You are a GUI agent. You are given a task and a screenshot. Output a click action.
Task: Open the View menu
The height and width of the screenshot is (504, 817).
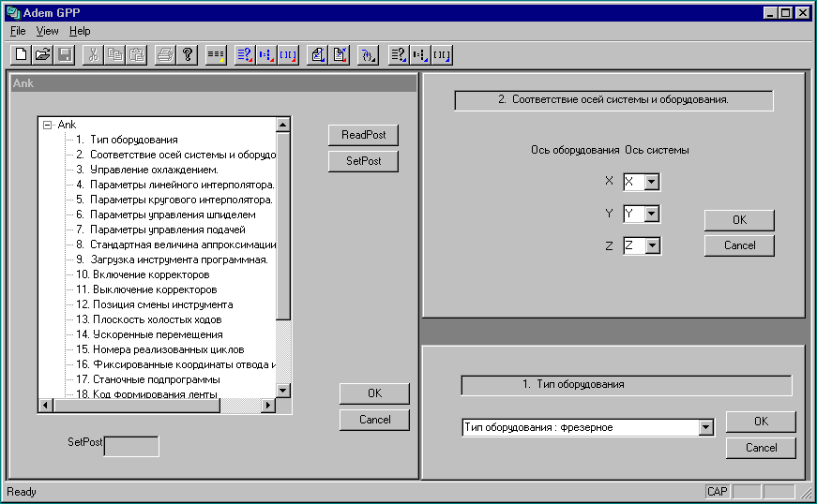click(x=47, y=31)
